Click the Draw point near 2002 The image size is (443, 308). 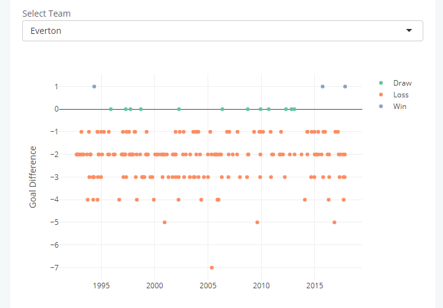point(179,109)
